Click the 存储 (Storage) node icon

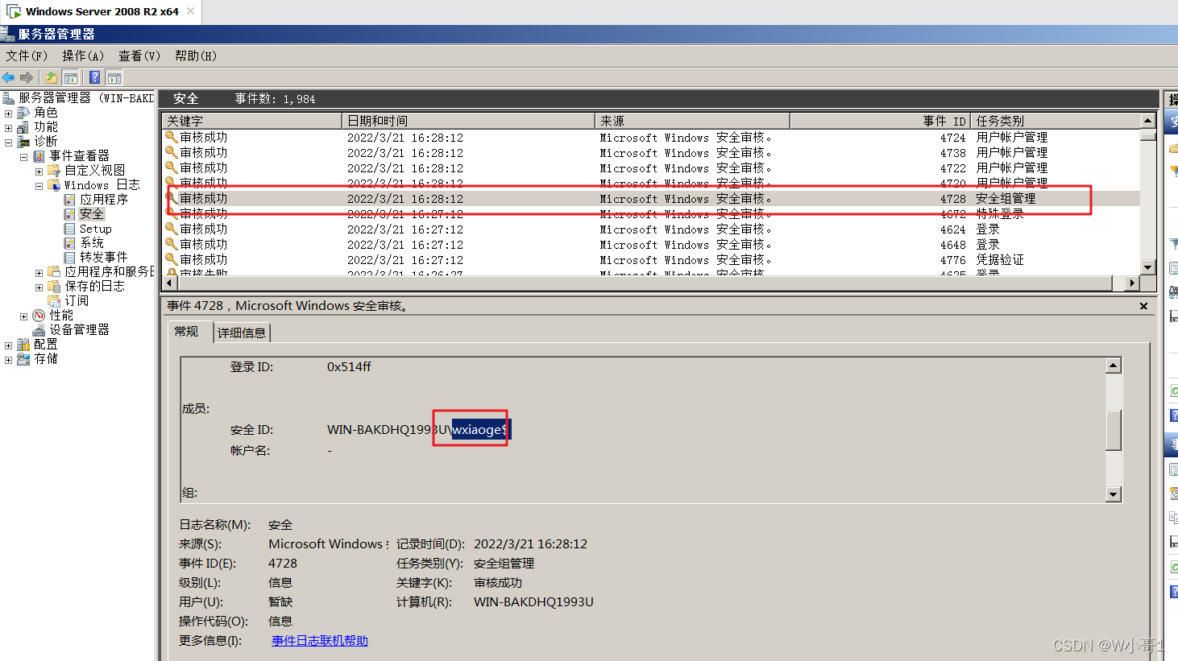click(23, 359)
